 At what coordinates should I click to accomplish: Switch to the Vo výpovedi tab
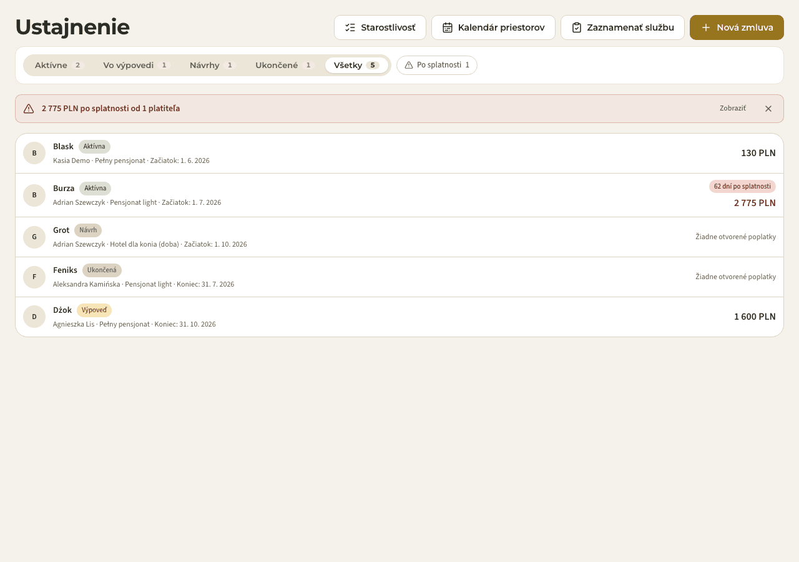click(x=137, y=65)
